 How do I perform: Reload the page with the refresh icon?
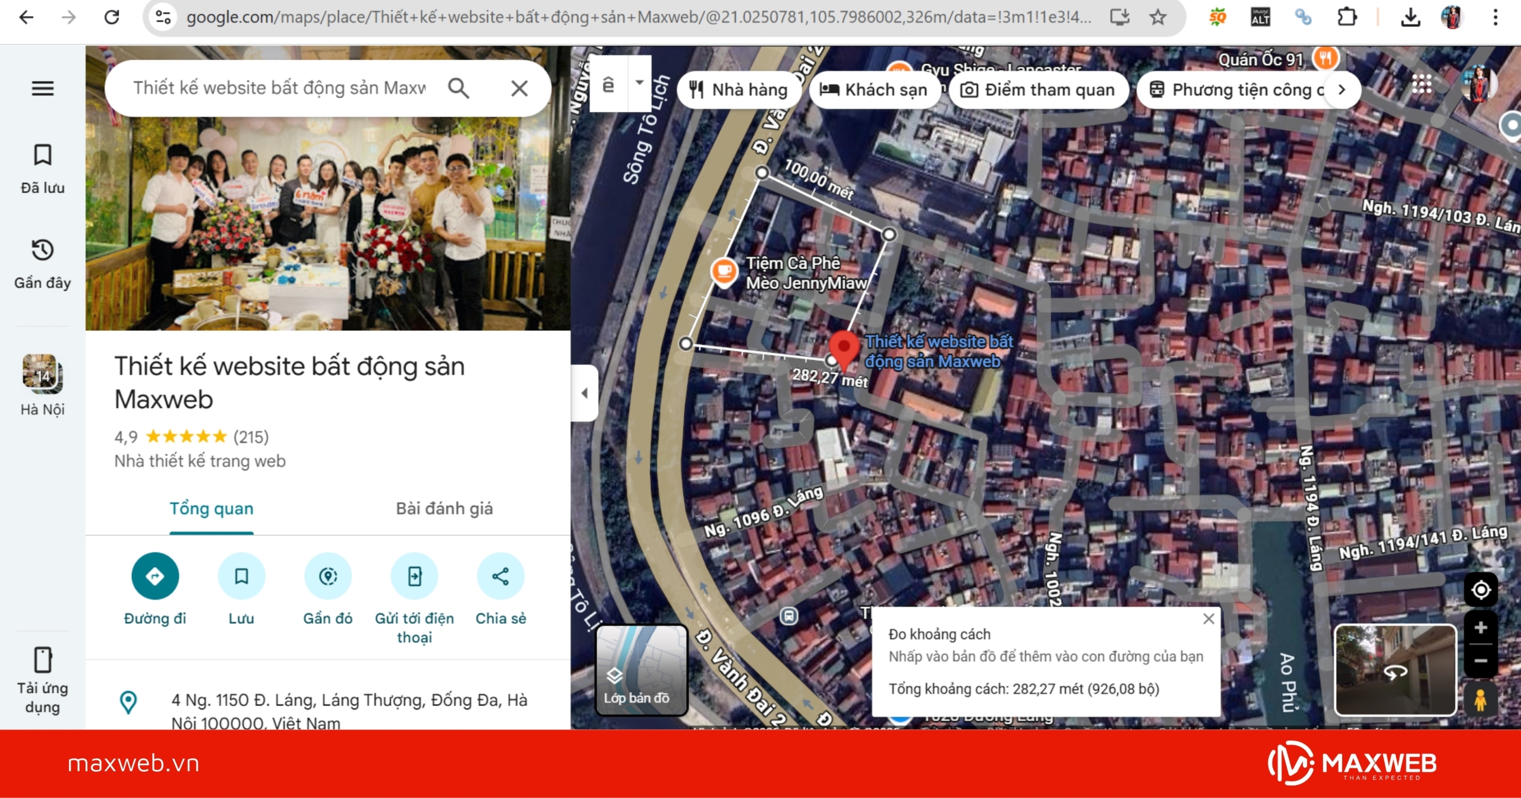[112, 17]
